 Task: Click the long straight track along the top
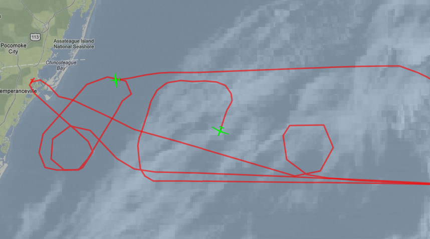261,69
